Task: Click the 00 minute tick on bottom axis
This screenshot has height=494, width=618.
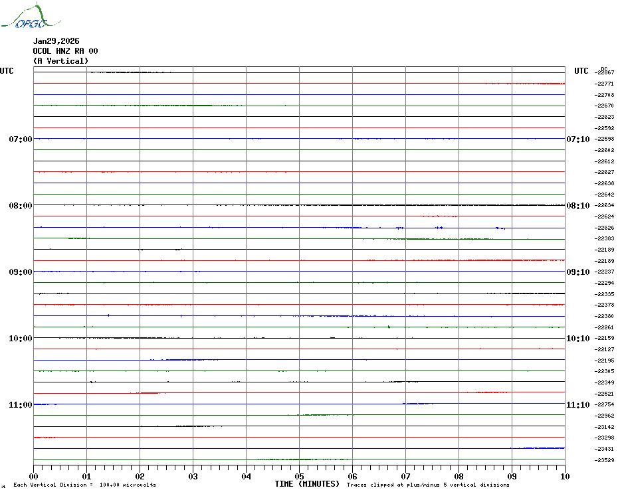Action: click(x=34, y=476)
